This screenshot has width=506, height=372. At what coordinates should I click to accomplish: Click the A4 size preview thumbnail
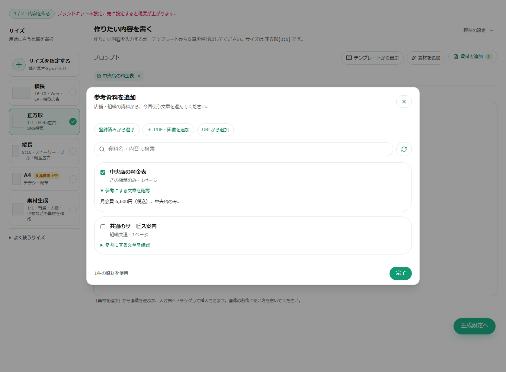[x=16, y=179]
